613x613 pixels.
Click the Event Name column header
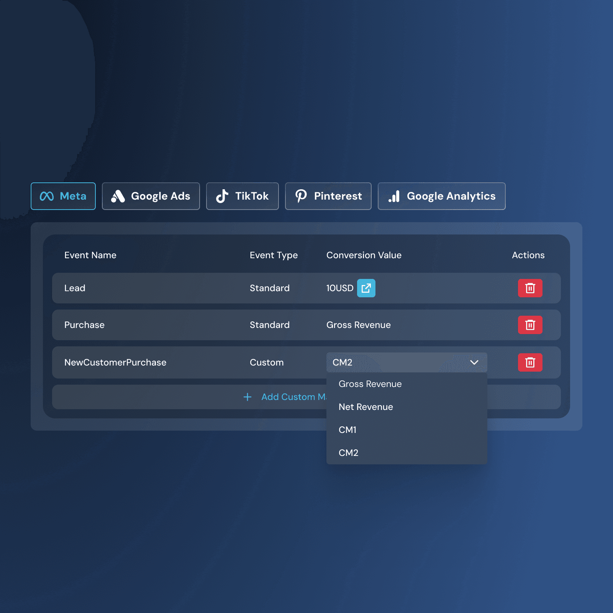[90, 255]
